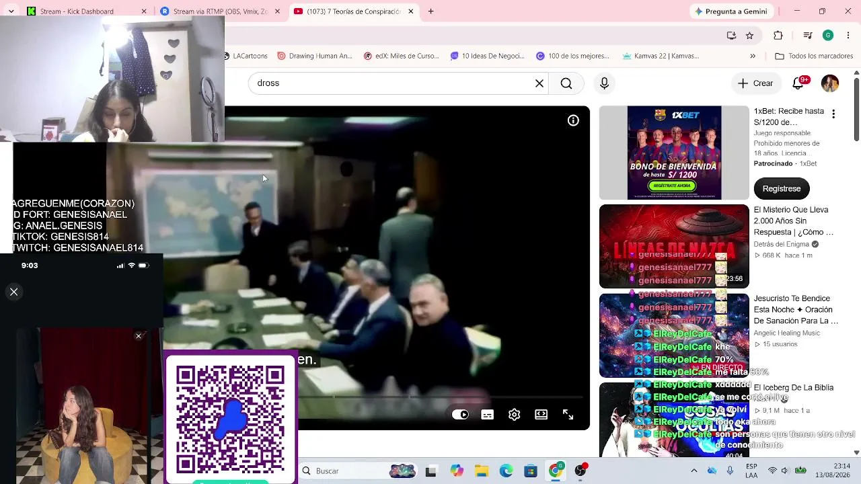Open the 10 Ideas De Negoci... bookmark
Image resolution: width=861 pixels, height=484 pixels.
click(x=488, y=56)
